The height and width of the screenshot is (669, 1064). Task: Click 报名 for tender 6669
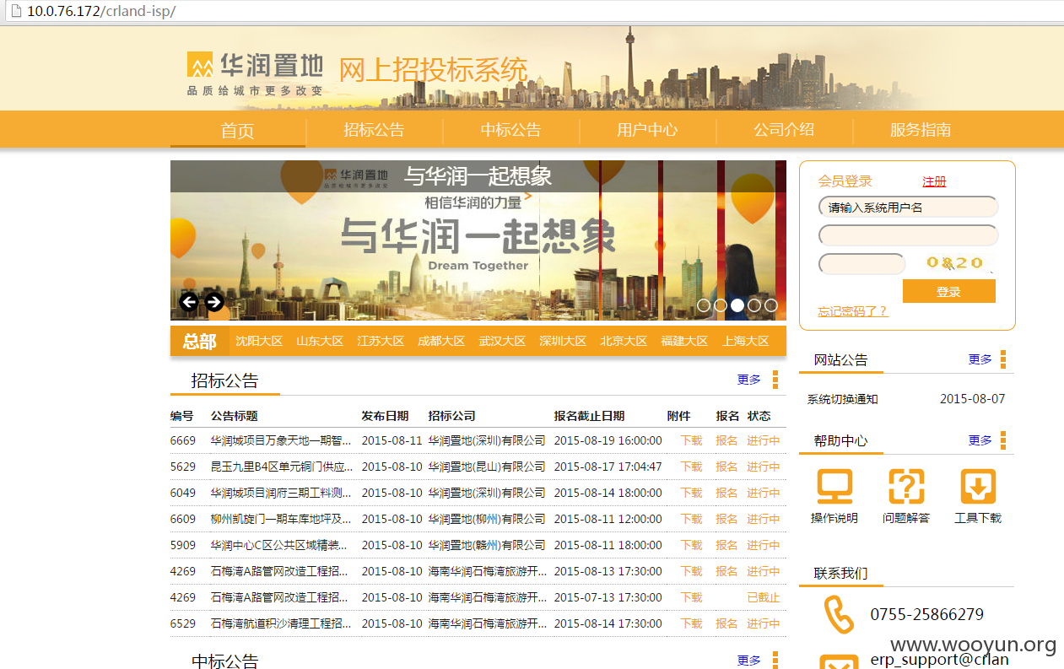click(726, 440)
